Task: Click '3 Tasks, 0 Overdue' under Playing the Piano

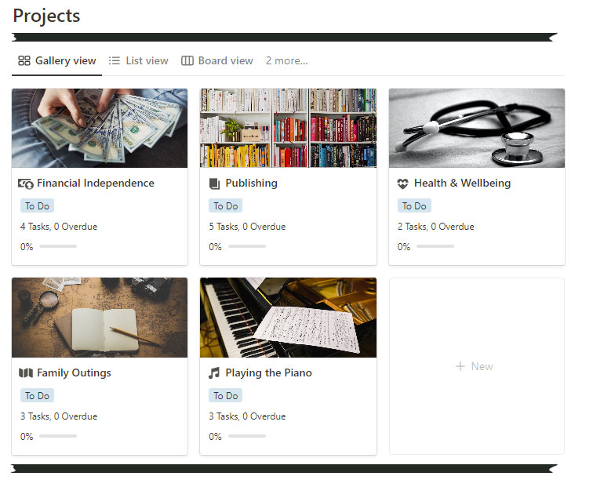Action: coord(247,416)
